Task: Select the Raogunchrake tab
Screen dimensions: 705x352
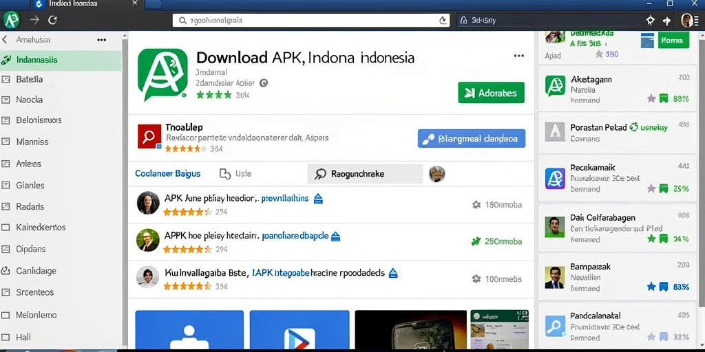Action: point(365,174)
